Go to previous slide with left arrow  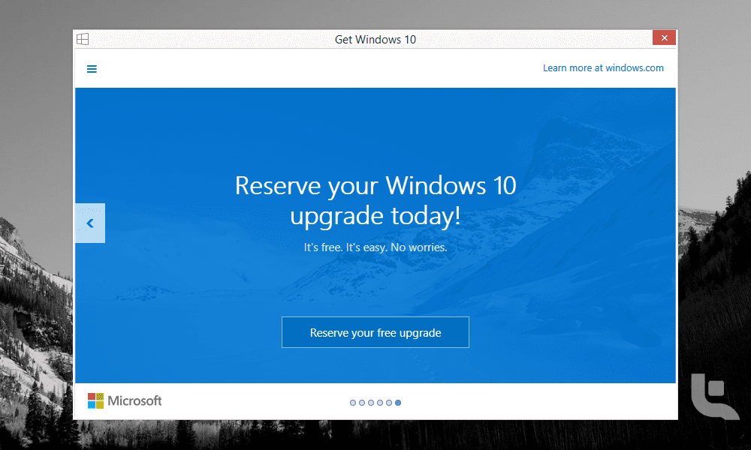tap(90, 223)
